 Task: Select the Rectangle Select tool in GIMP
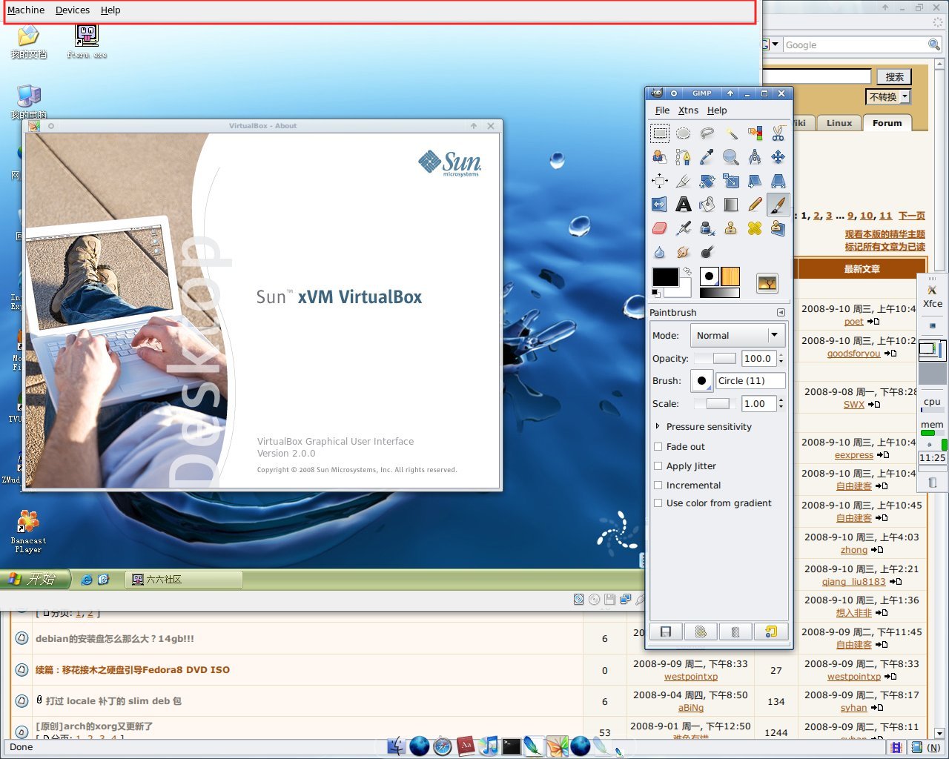[660, 133]
